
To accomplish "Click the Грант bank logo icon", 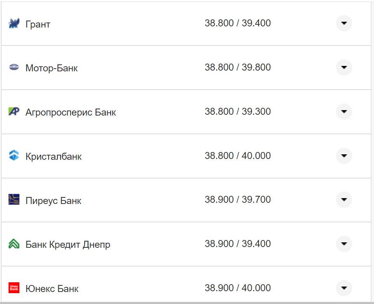I will click(14, 24).
